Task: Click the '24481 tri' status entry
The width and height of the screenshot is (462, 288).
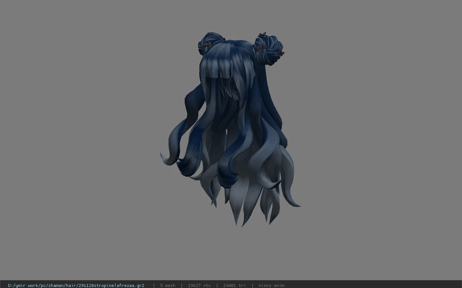Action: [235, 285]
